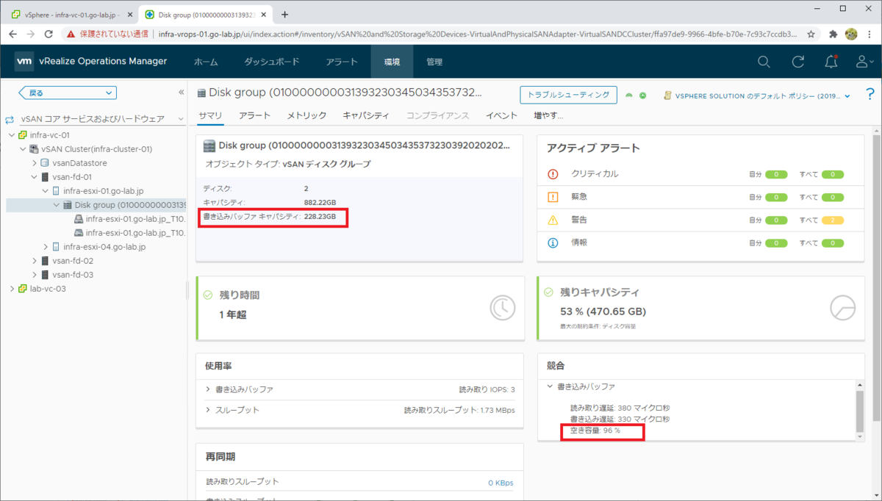Select Disk group in the tree
The image size is (882, 501).
(131, 205)
